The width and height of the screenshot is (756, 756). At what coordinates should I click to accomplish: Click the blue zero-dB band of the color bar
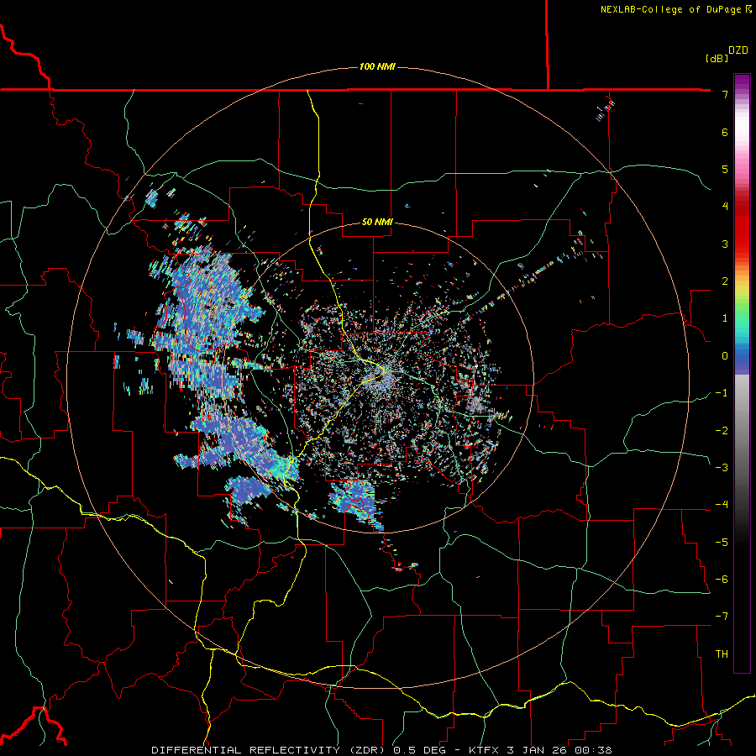pyautogui.click(x=742, y=357)
